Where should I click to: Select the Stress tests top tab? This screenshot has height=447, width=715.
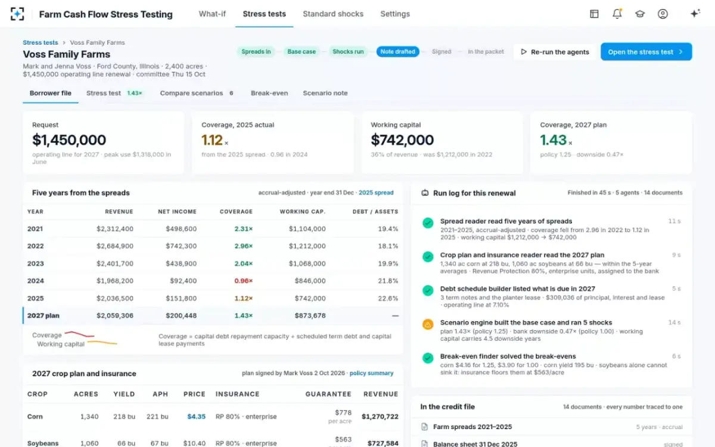coord(265,14)
